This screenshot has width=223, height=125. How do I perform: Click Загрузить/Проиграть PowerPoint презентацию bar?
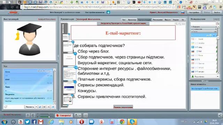123,23
